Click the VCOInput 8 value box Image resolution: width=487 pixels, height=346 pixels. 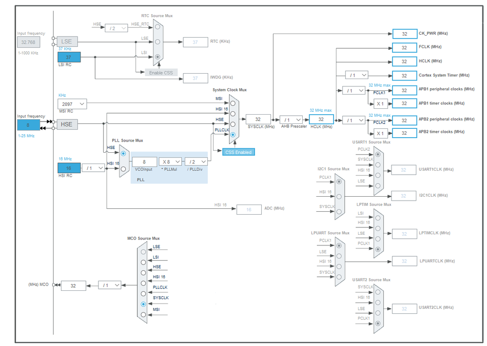click(144, 162)
